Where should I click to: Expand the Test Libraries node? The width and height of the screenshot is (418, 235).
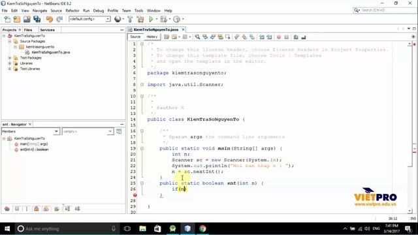pos(10,69)
